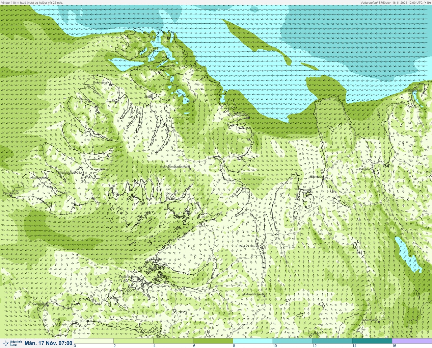Click the Reykir í Hrútafirði station label

pos(250,246)
